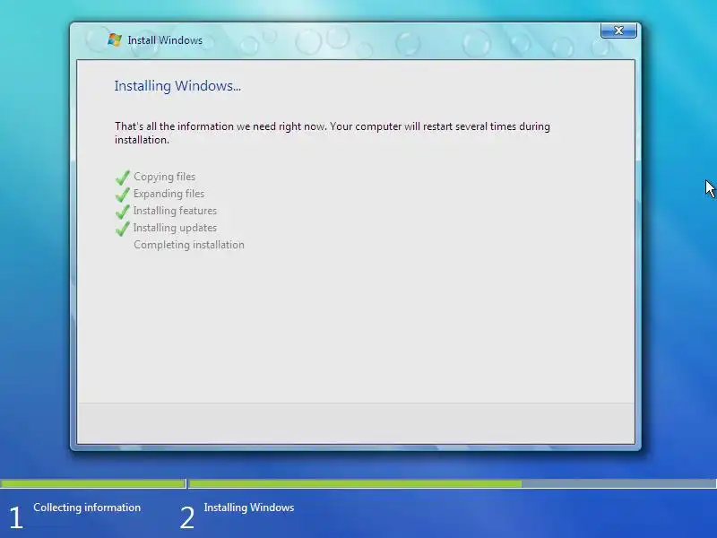Click the 'Installing Windows...' heading
The height and width of the screenshot is (538, 717).
pyautogui.click(x=177, y=86)
